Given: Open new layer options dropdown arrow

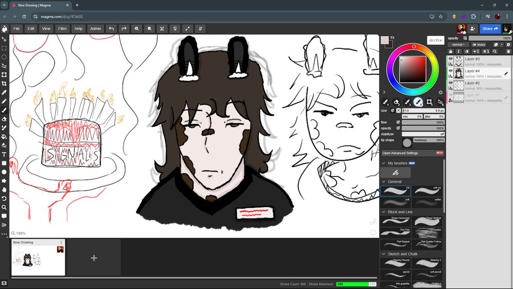Looking at the screenshot, I should (502, 45).
